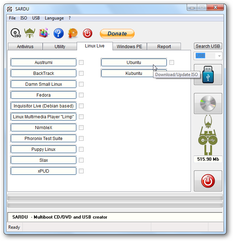Screen dimensions: 233x241
Task: Click the lower progress bar
Action: point(115,204)
